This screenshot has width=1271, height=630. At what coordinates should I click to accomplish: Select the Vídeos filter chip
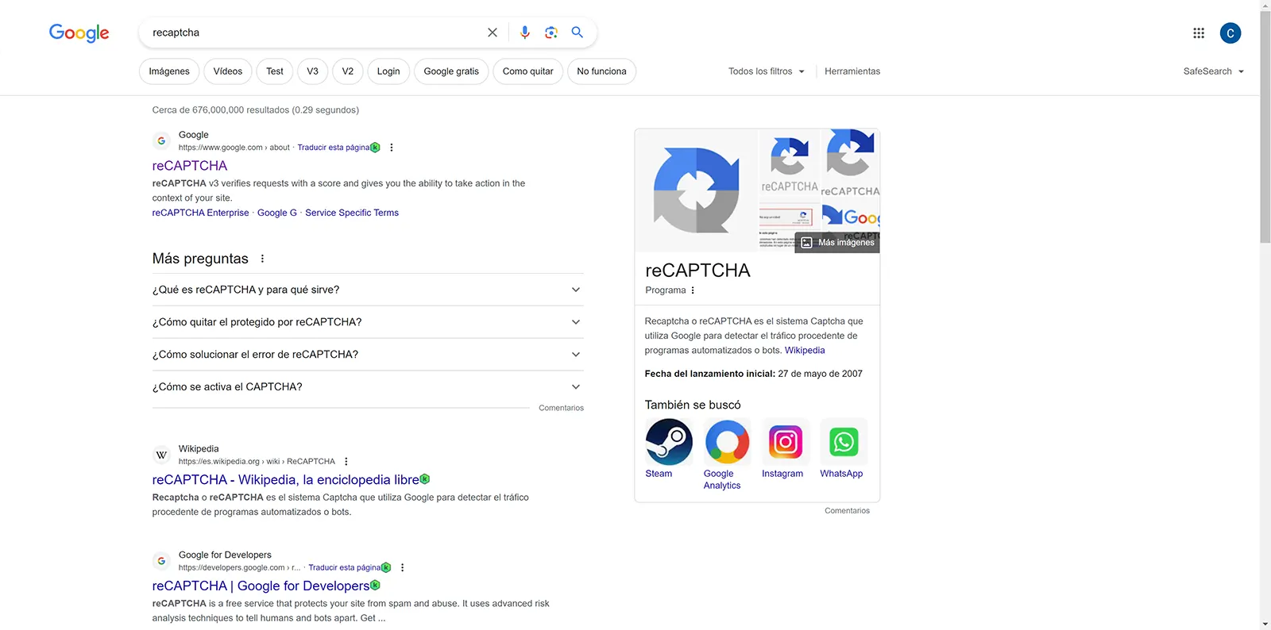click(x=228, y=71)
